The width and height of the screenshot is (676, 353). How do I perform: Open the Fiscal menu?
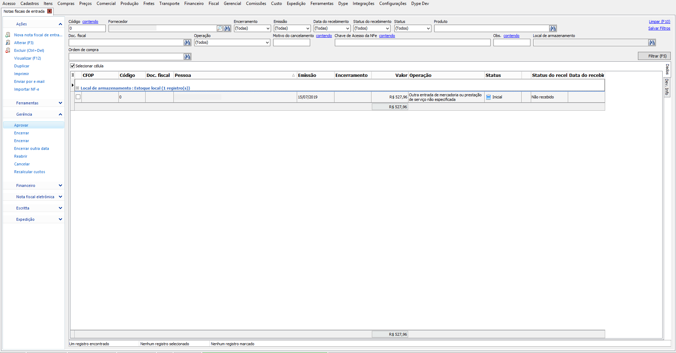click(214, 4)
